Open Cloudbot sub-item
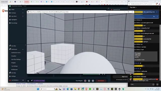 pos(14,56)
